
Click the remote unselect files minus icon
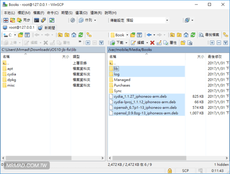coord(219,43)
